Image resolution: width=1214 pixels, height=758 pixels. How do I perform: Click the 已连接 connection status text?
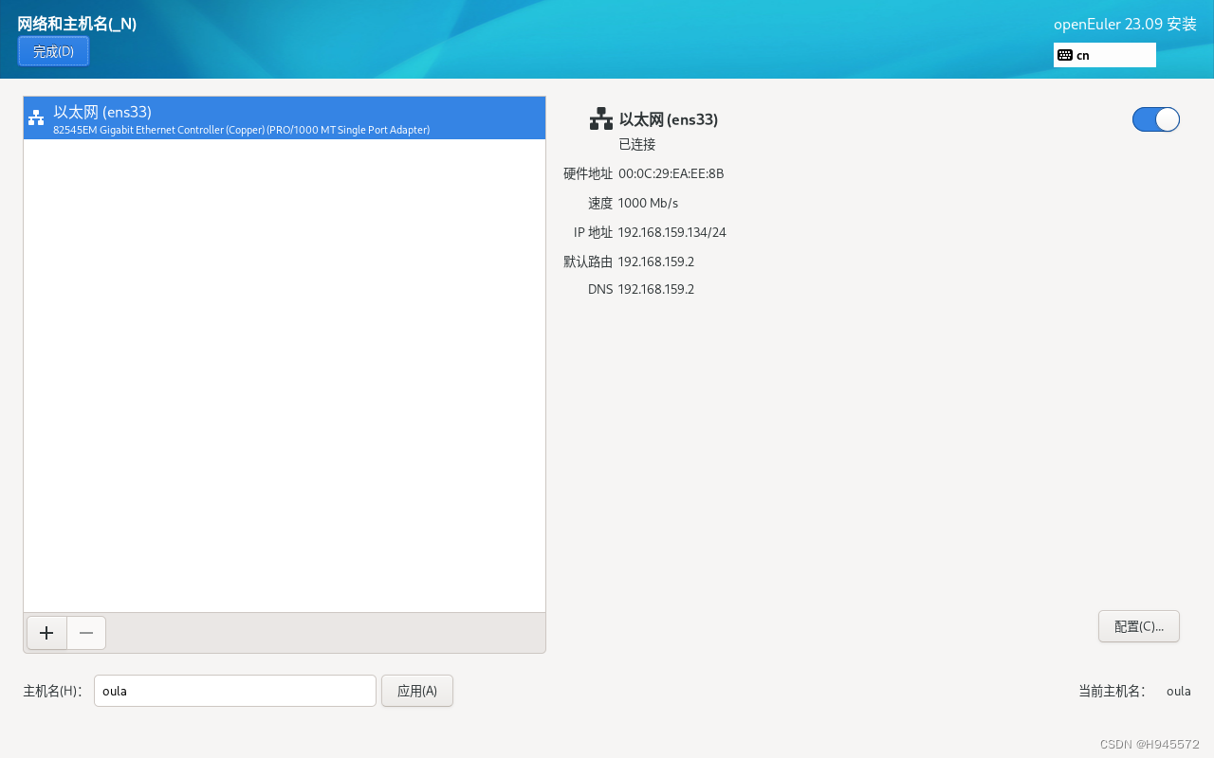[637, 144]
